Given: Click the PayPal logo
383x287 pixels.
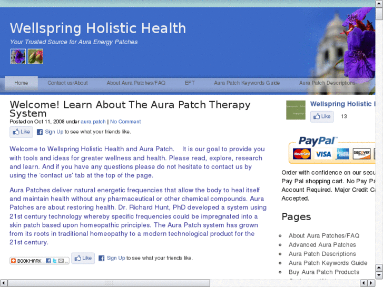Looking at the screenshot, I should tap(318, 141).
